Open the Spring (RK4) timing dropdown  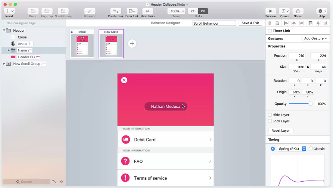coord(291,149)
